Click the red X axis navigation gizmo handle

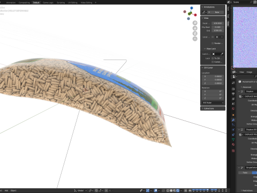coord(195,15)
